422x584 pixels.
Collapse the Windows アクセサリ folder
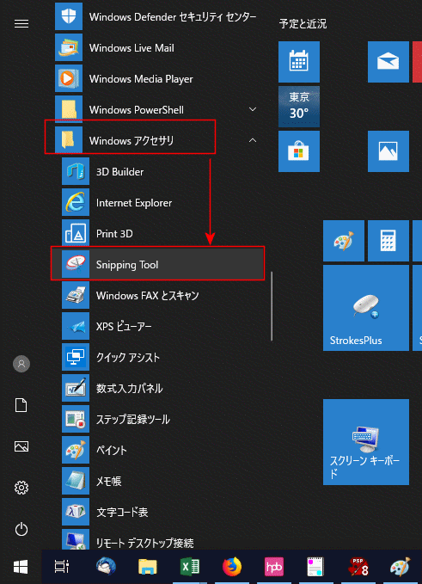pos(253,140)
